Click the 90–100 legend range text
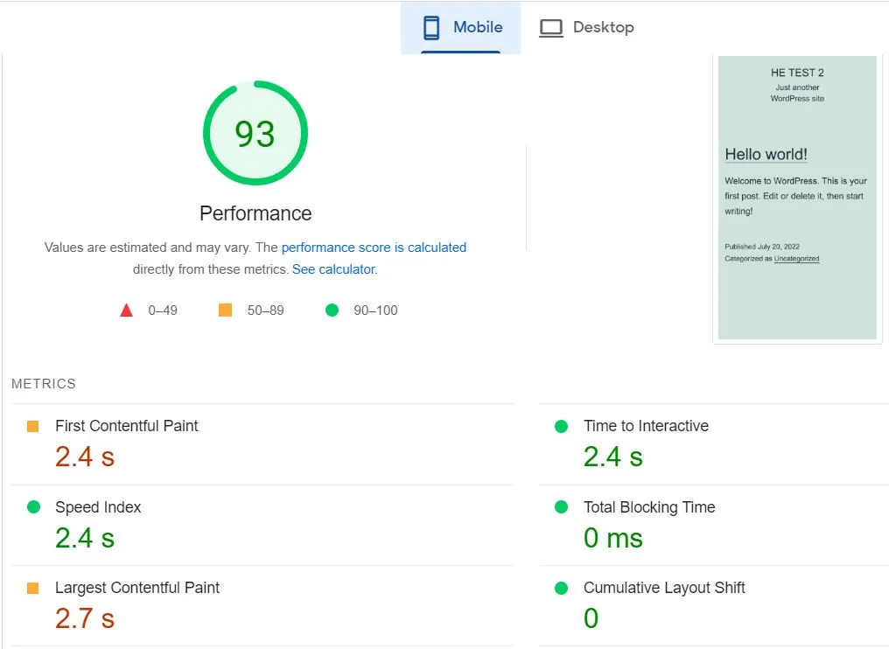Image resolution: width=889 pixels, height=649 pixels. pos(375,311)
